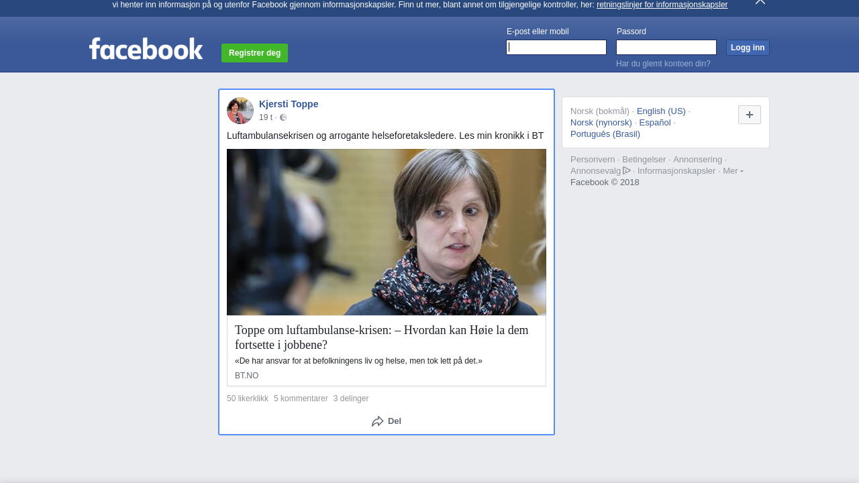
Task: Switch language to Português (Brasil)
Action: 605,134
